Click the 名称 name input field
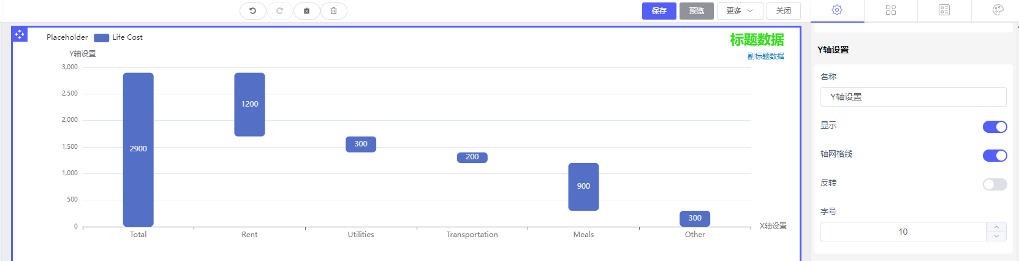 (913, 97)
